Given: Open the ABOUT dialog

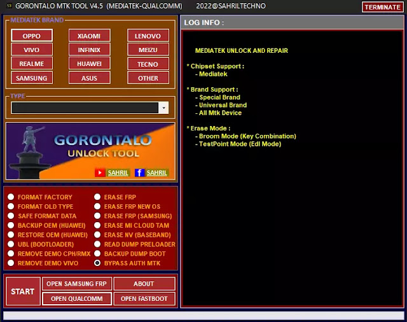Looking at the screenshot, I should click(x=144, y=284).
